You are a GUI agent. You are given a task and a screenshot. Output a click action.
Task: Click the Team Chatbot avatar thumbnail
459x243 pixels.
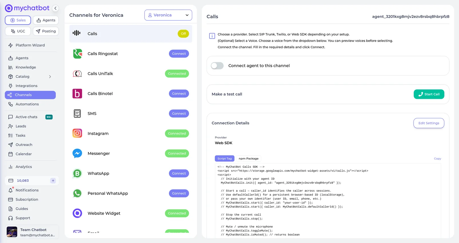(12, 232)
